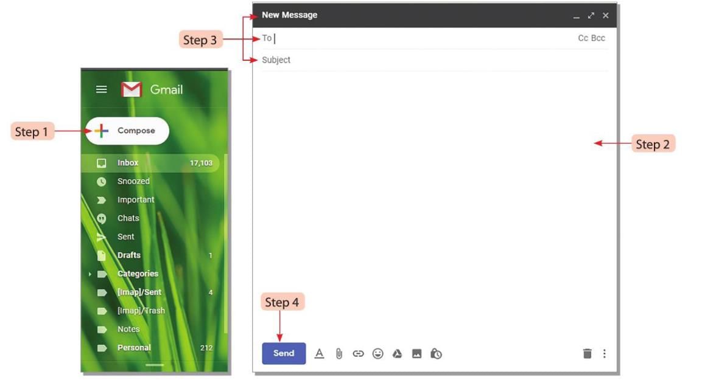Click the insert photo icon

[x=416, y=354]
